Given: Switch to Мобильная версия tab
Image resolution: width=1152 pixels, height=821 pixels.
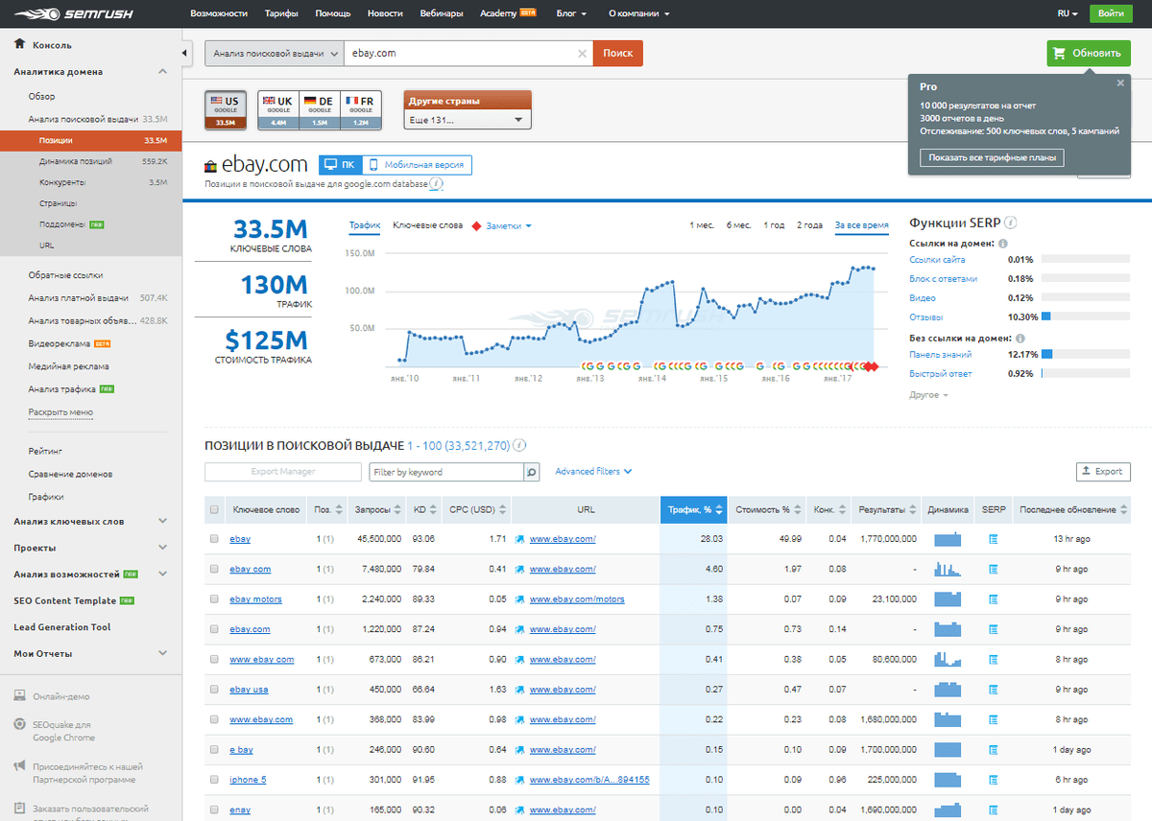Looking at the screenshot, I should 417,165.
